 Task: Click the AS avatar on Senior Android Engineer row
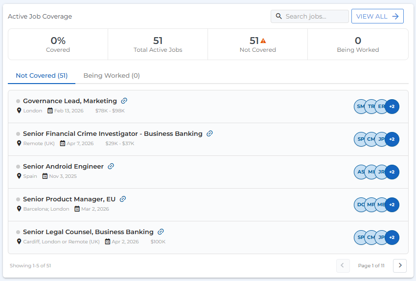359,172
